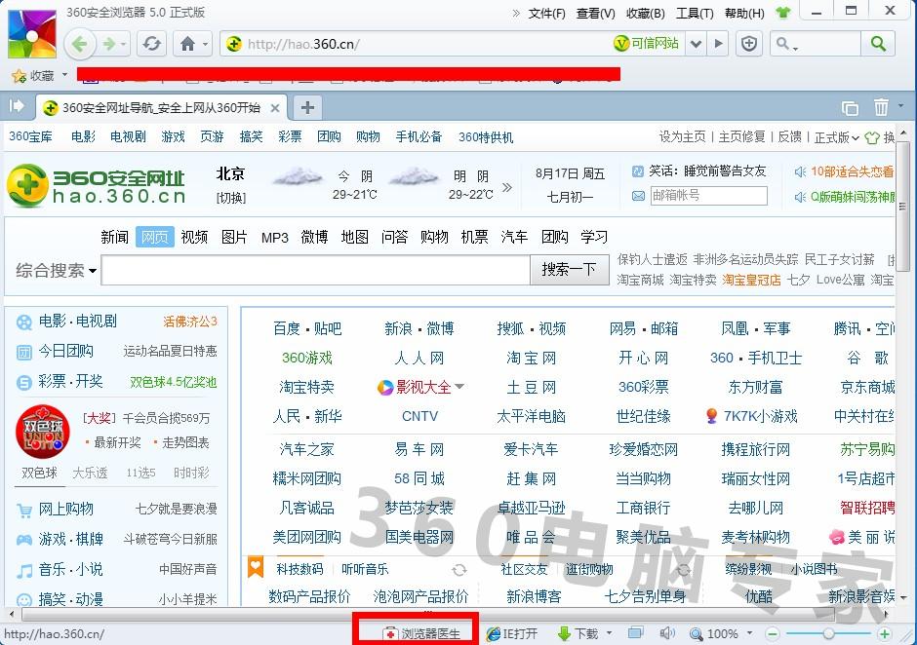Image resolution: width=917 pixels, height=645 pixels.
Task: Open 电影·电视剧 sidebar link
Action: pyautogui.click(x=78, y=322)
